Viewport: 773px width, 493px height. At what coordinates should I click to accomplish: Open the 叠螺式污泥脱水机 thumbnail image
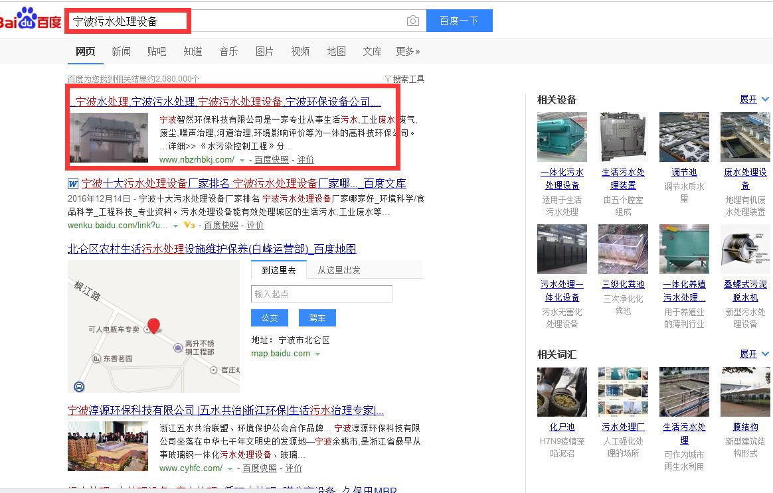pos(745,249)
